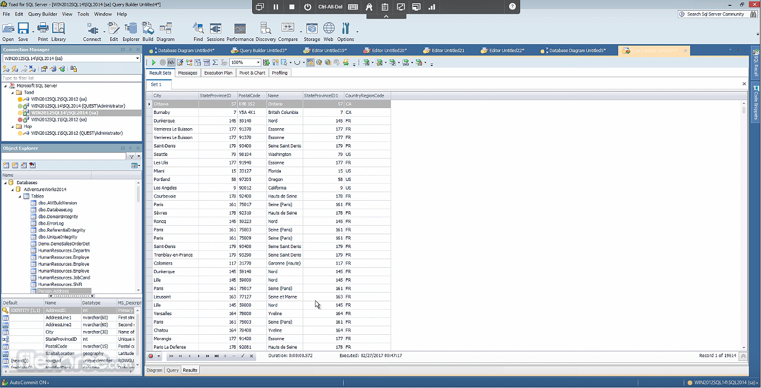Add a record with plus button
The height and width of the screenshot is (388, 761).
click(x=225, y=356)
